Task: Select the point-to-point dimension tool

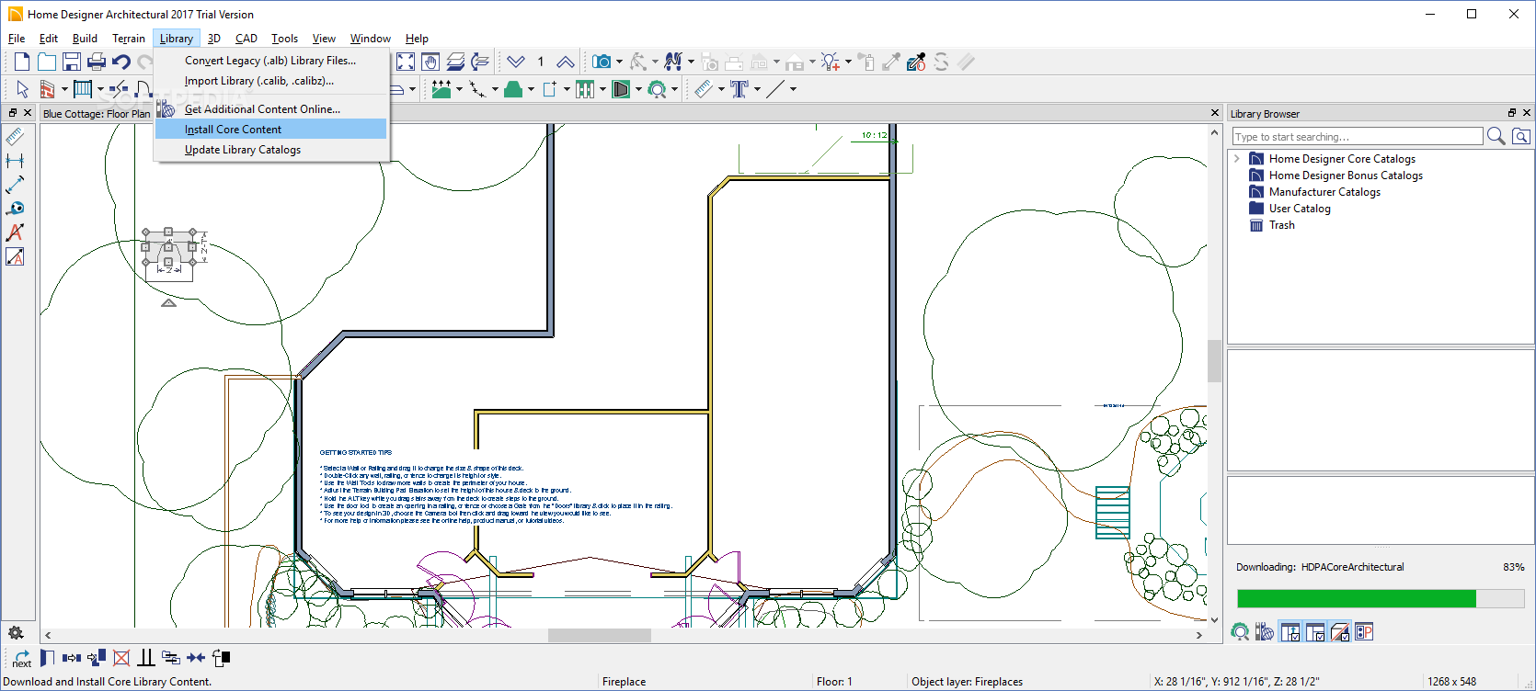Action: click(x=15, y=185)
